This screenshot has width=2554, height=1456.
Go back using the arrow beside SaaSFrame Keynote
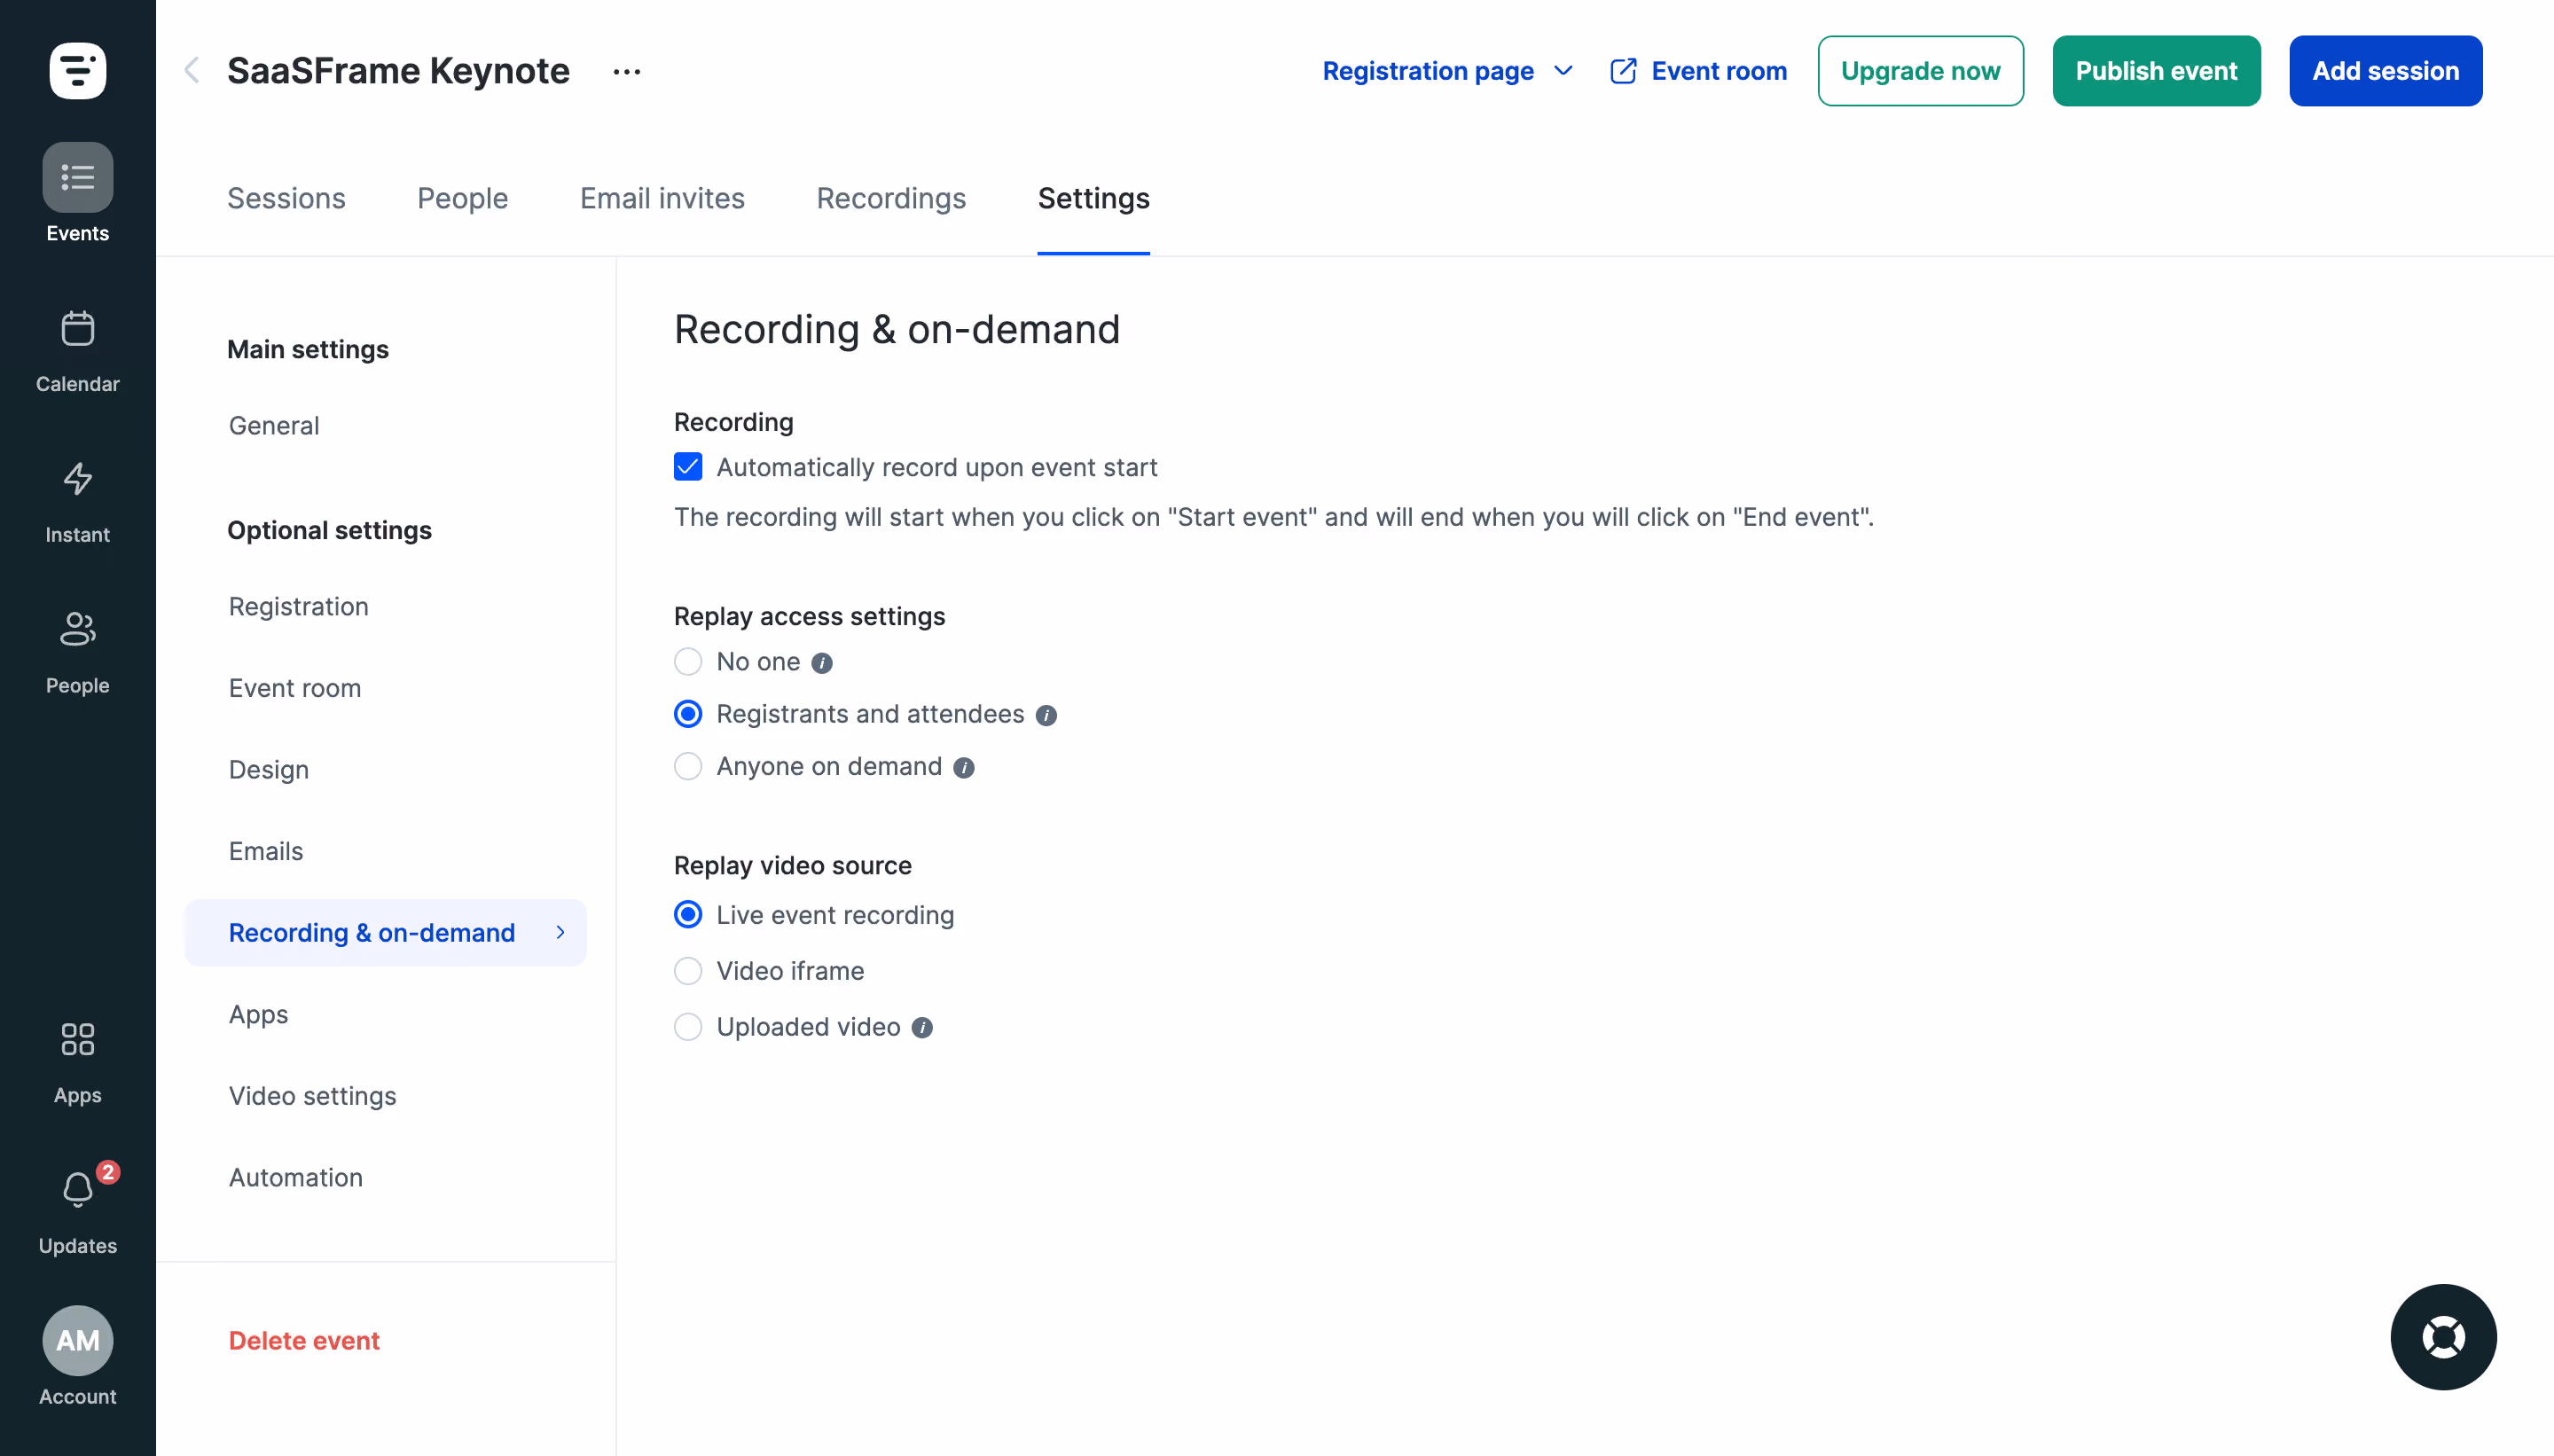[192, 70]
